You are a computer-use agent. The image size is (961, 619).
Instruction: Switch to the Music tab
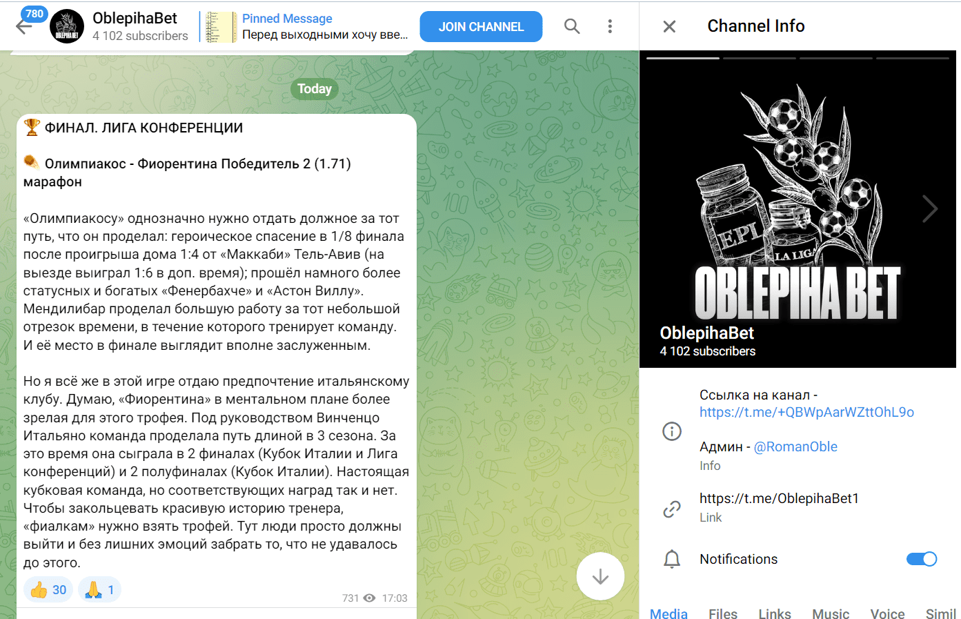831,613
